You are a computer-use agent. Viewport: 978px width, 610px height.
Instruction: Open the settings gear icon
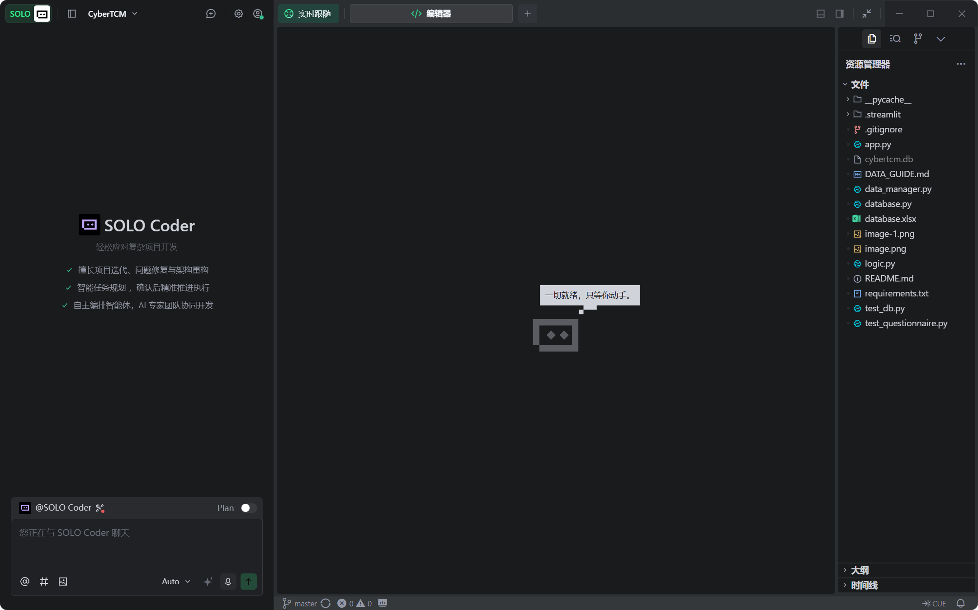click(x=238, y=14)
